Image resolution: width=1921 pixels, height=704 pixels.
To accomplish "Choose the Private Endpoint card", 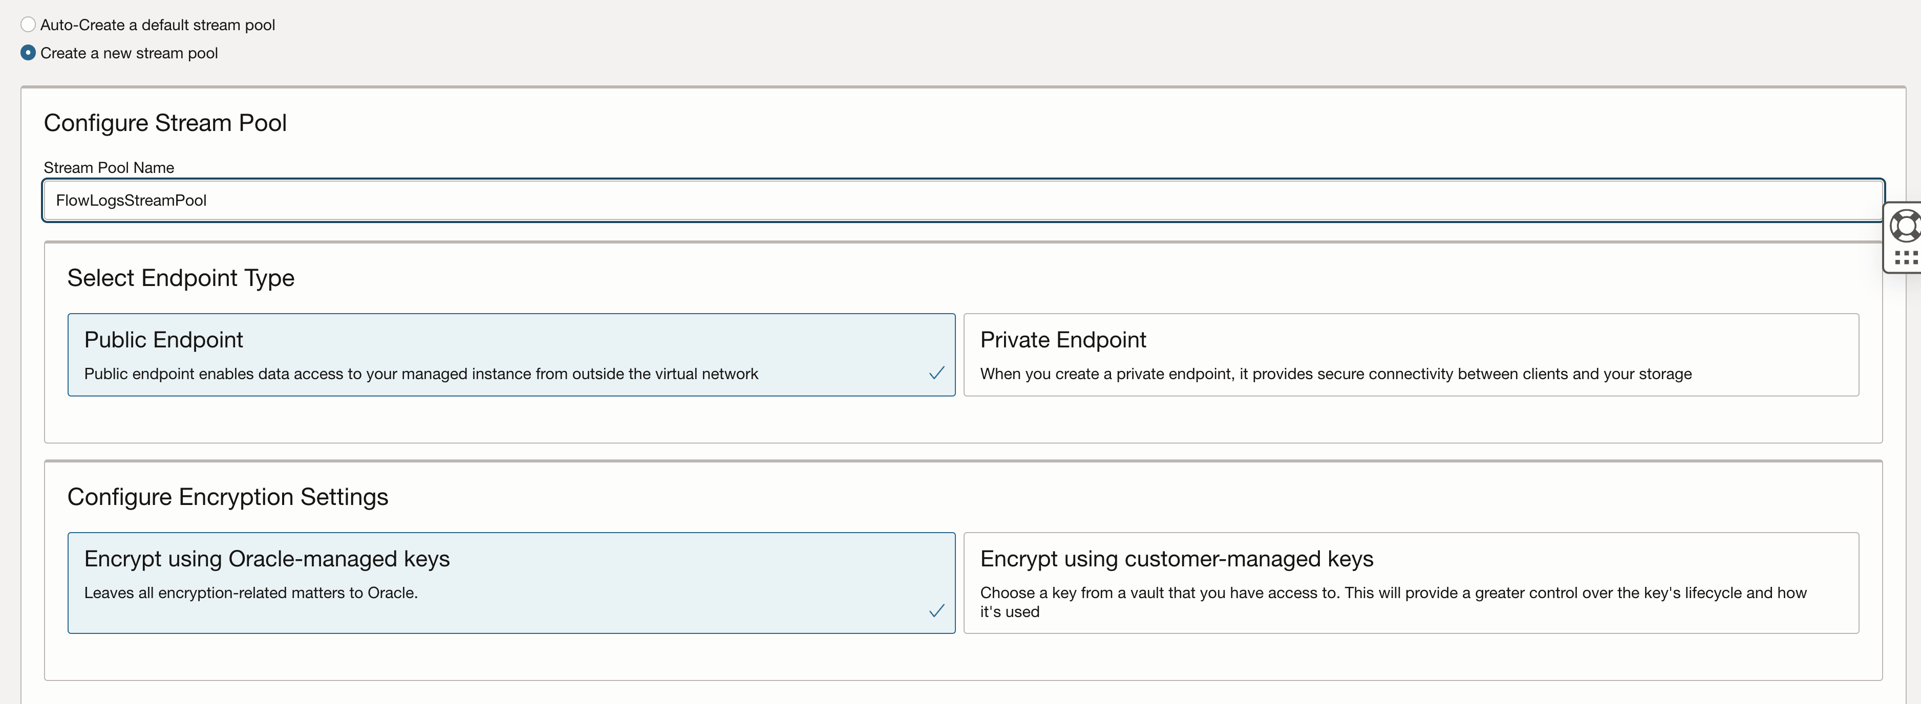I will pos(1411,355).
